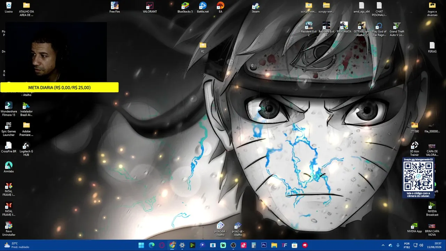
Task: Open the Windows Start menu
Action: tap(141, 245)
